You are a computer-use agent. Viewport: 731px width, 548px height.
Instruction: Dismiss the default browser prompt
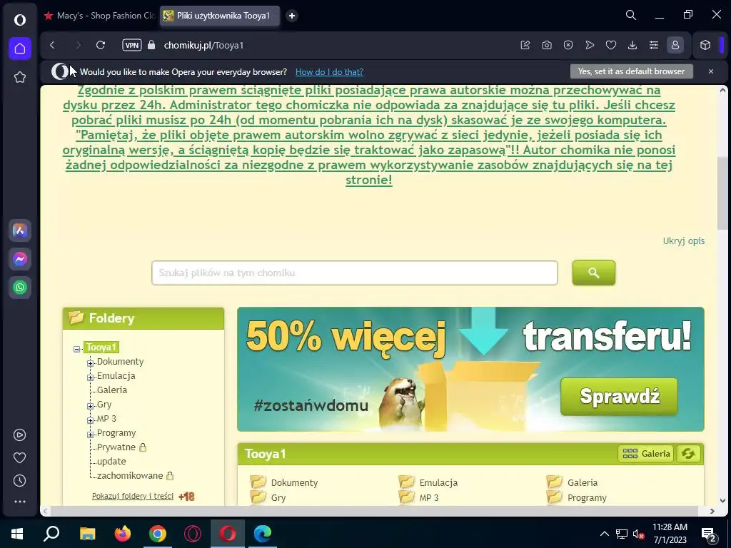[711, 71]
